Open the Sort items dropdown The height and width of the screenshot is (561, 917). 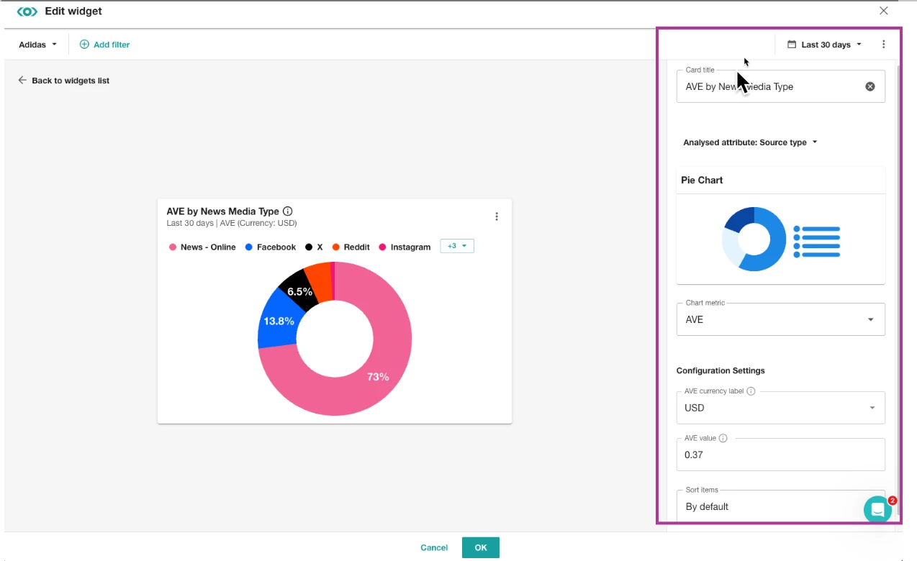pos(780,506)
